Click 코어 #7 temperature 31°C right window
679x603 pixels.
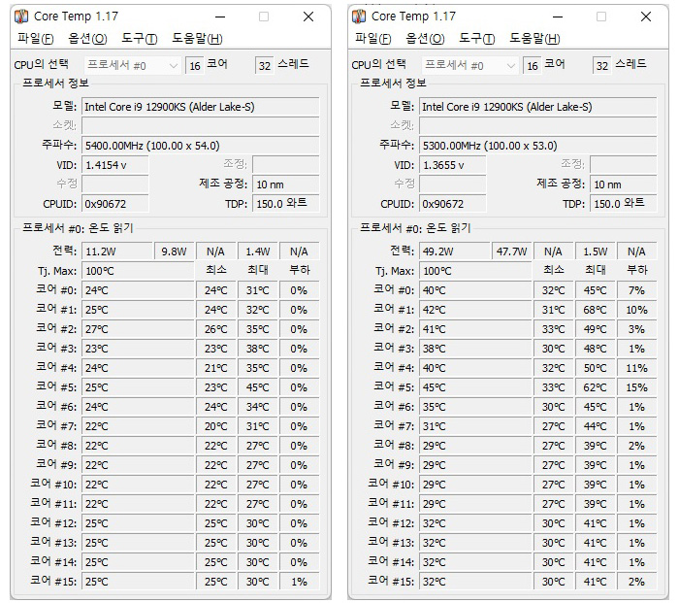pyautogui.click(x=475, y=426)
